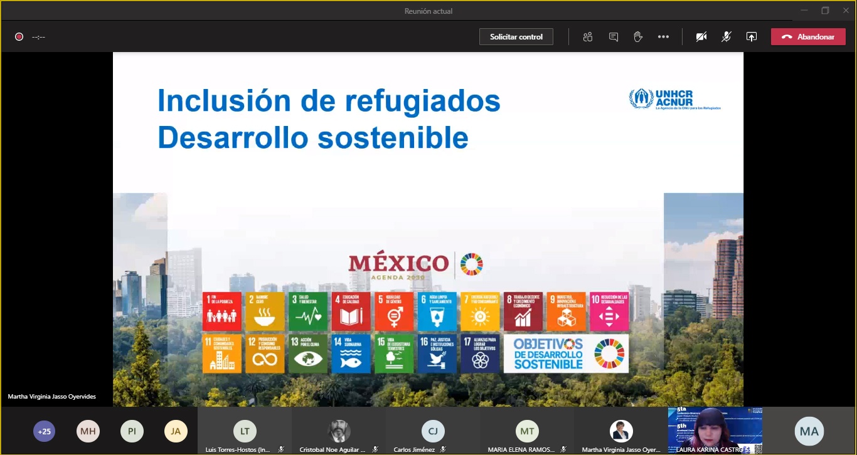The width and height of the screenshot is (857, 455).
Task: Select the MH participant avatar
Action: click(88, 431)
